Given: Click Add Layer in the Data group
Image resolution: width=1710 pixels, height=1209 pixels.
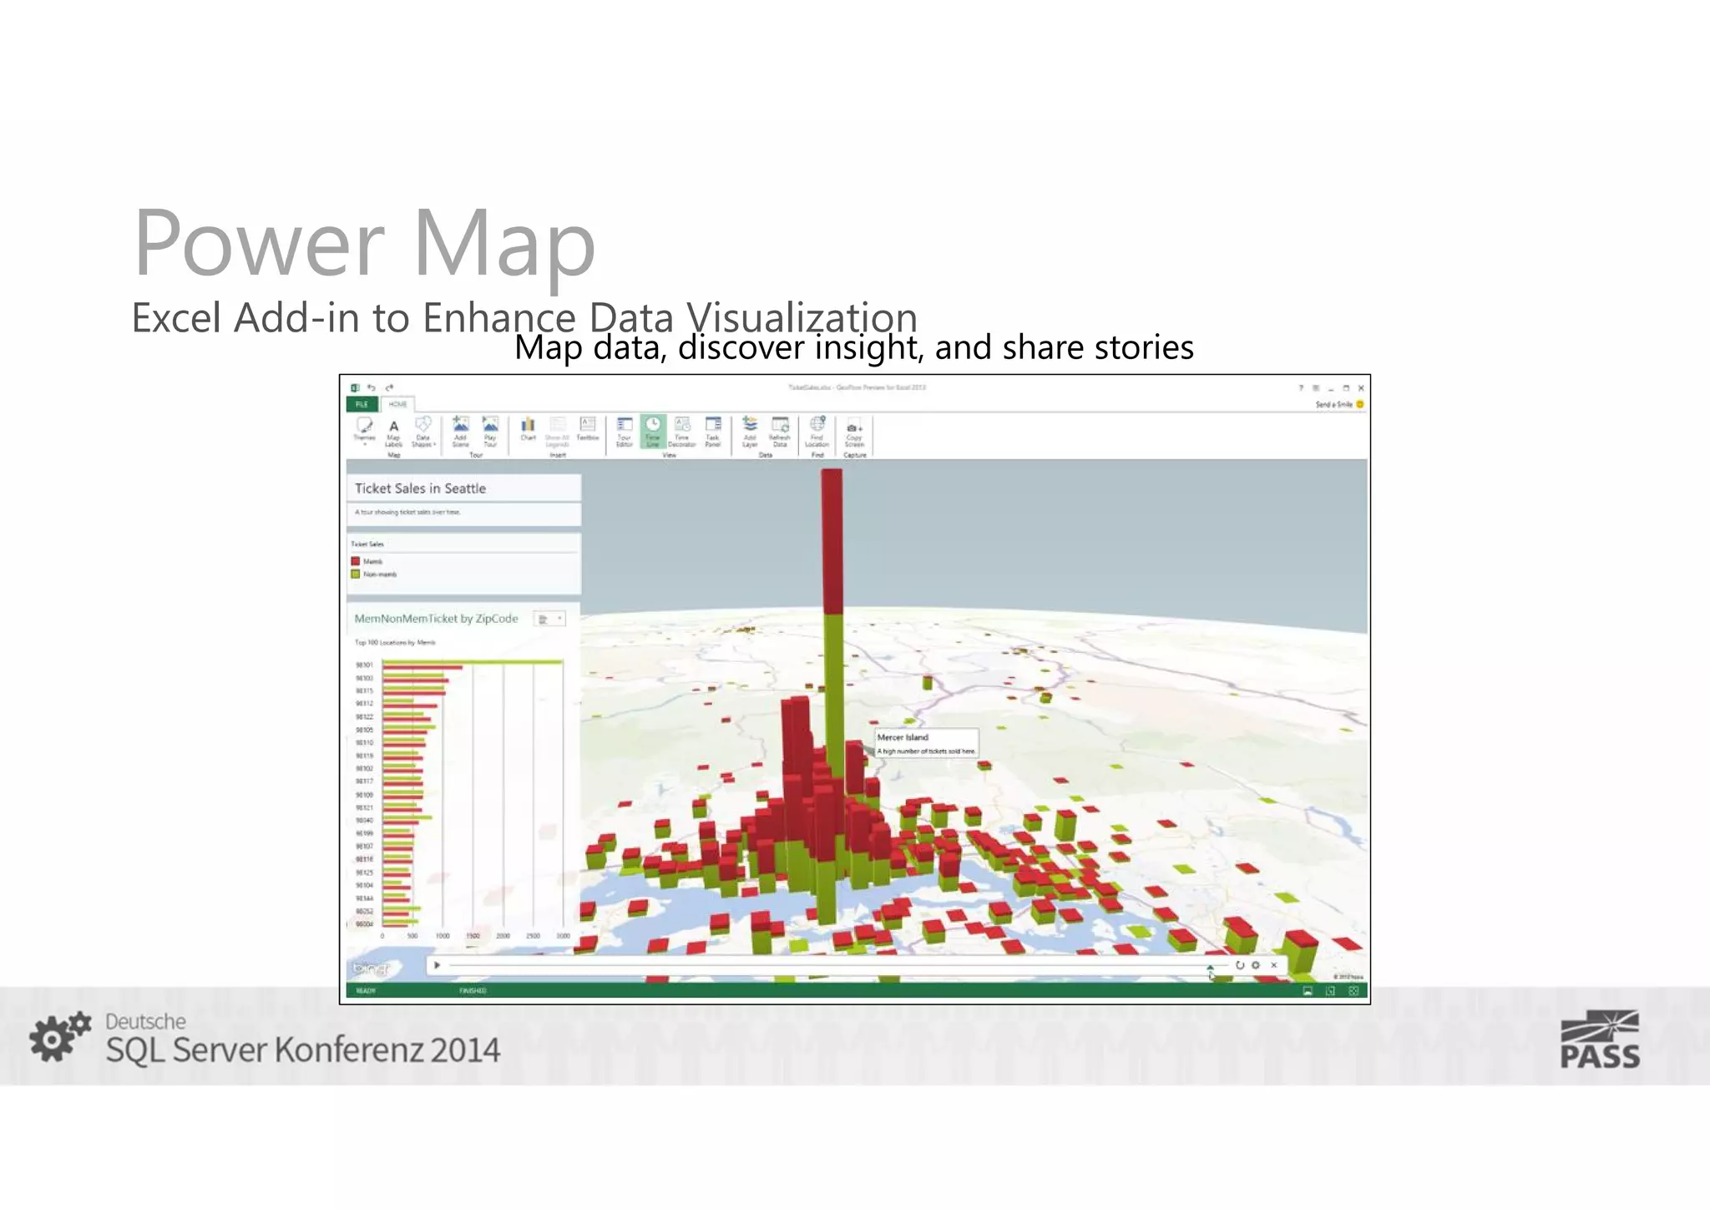Looking at the screenshot, I should coord(750,432).
